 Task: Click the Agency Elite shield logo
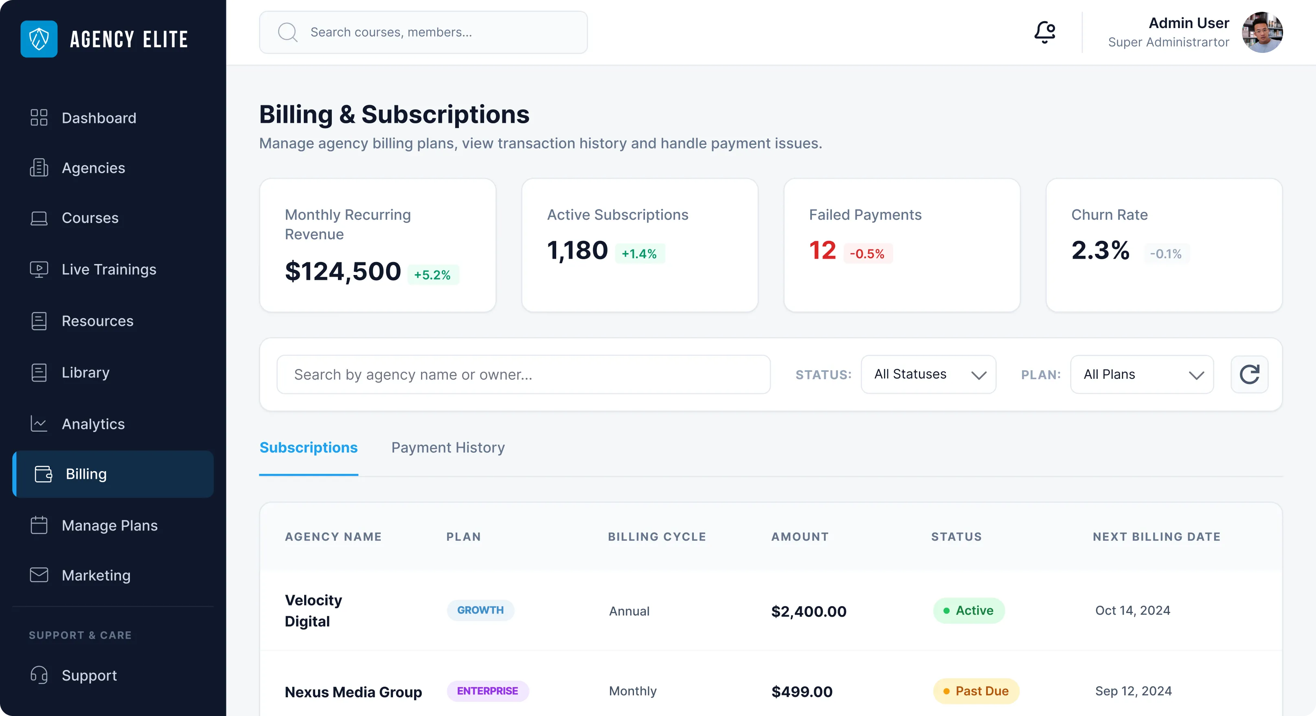point(39,39)
